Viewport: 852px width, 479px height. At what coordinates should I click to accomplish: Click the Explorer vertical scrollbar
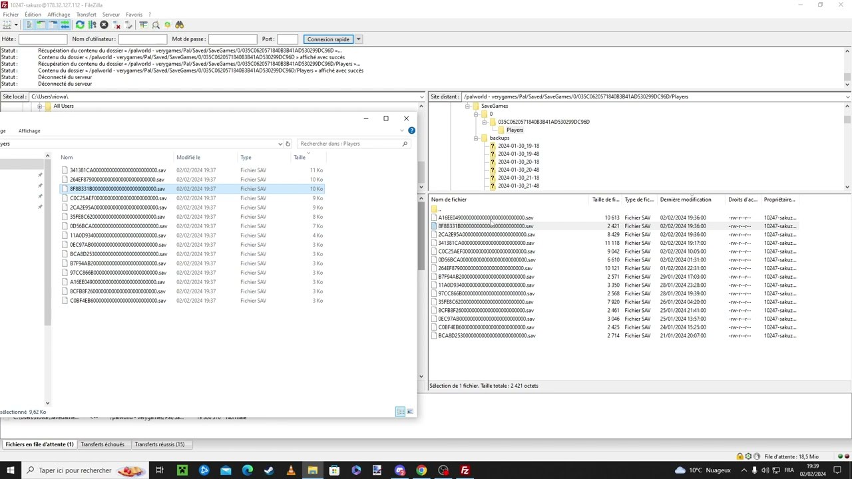tap(47, 279)
